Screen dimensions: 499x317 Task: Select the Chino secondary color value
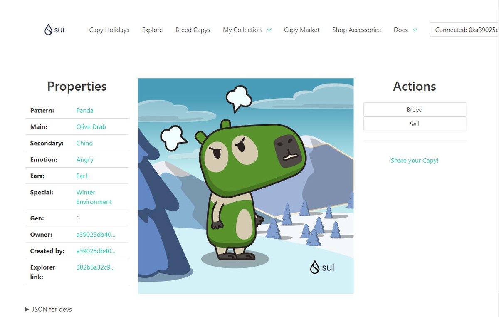click(x=84, y=143)
